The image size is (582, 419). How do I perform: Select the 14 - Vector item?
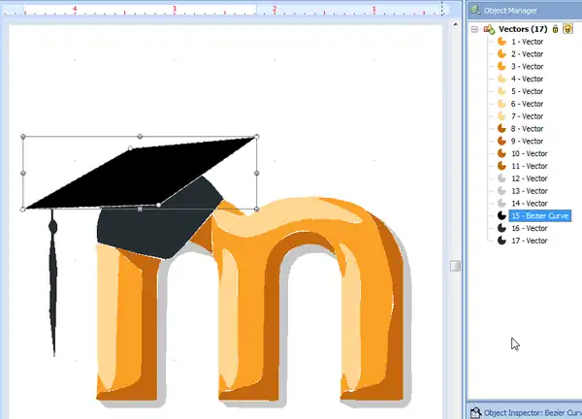[529, 203]
